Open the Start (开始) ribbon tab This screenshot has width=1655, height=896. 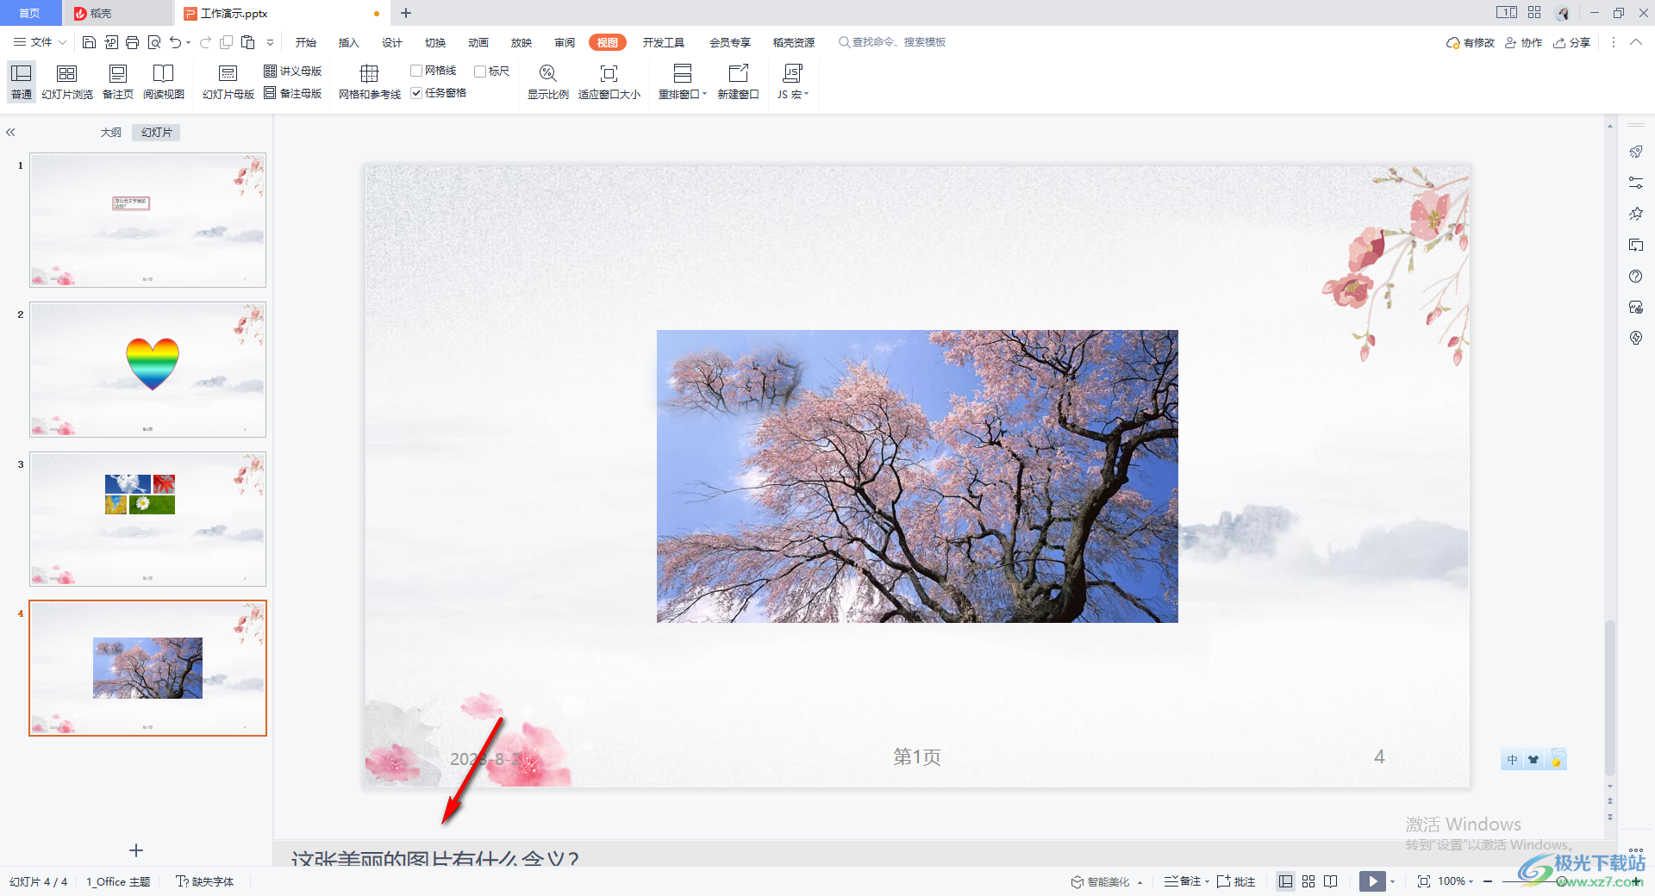coord(306,42)
